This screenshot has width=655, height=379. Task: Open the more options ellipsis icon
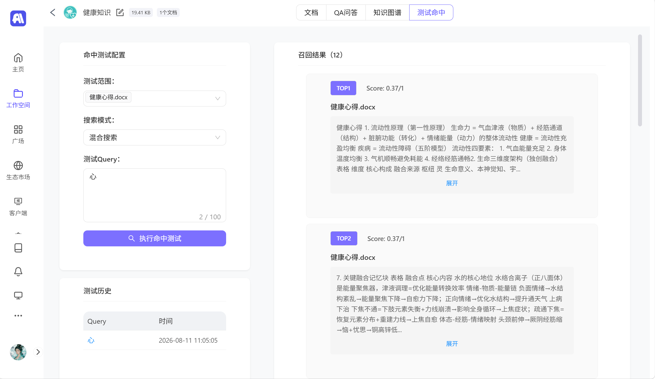point(18,316)
